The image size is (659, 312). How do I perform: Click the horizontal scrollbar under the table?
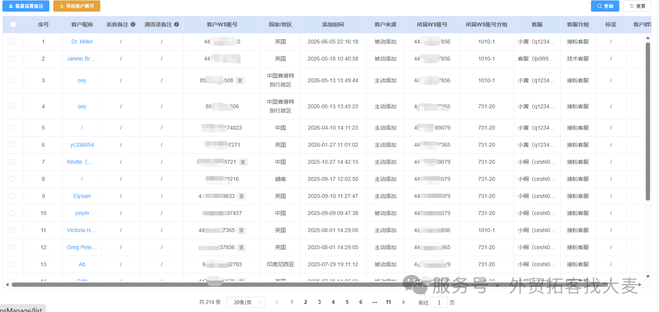(309, 285)
